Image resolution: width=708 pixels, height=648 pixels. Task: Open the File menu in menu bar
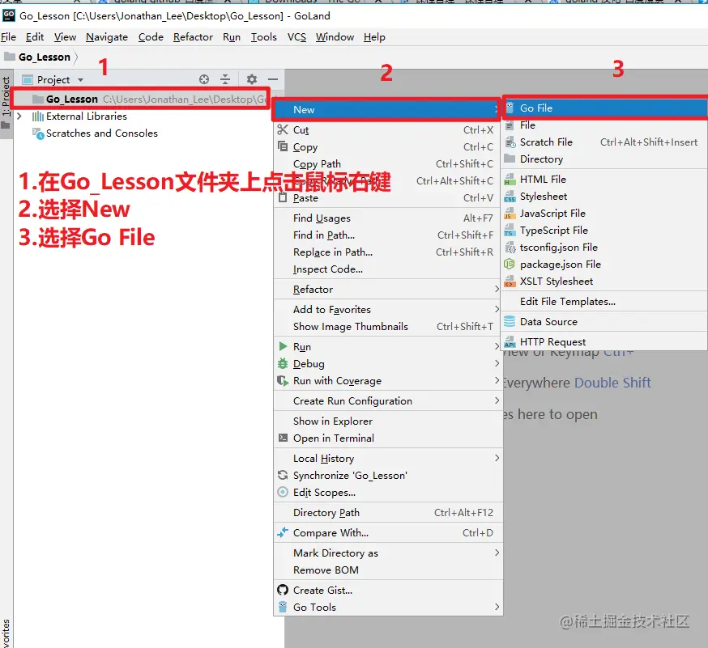coord(8,37)
